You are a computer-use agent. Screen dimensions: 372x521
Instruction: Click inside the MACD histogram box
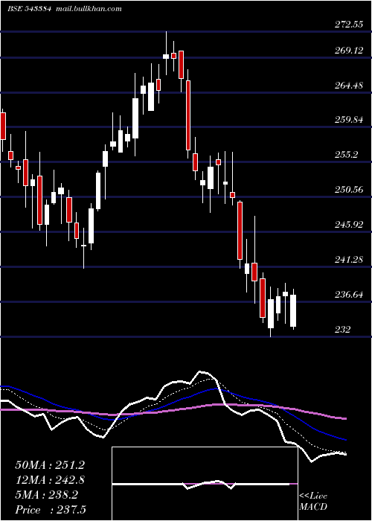click(205, 484)
